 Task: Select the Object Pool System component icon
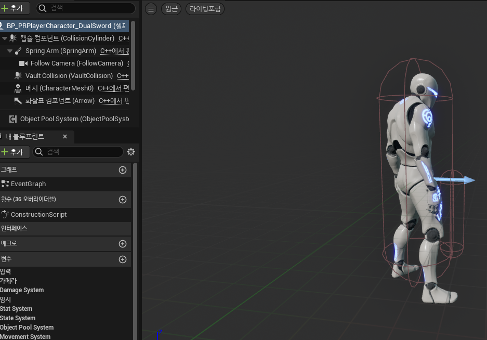[x=13, y=119]
